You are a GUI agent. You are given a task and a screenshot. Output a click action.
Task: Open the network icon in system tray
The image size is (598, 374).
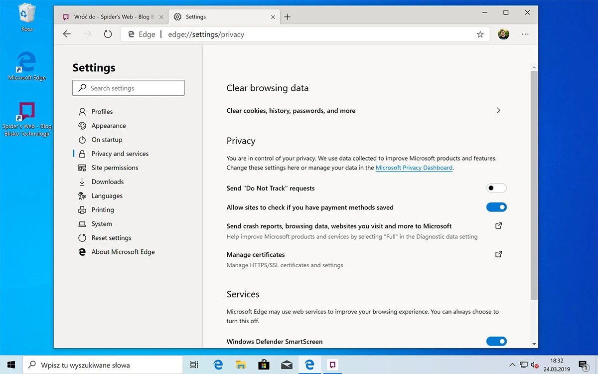click(524, 365)
